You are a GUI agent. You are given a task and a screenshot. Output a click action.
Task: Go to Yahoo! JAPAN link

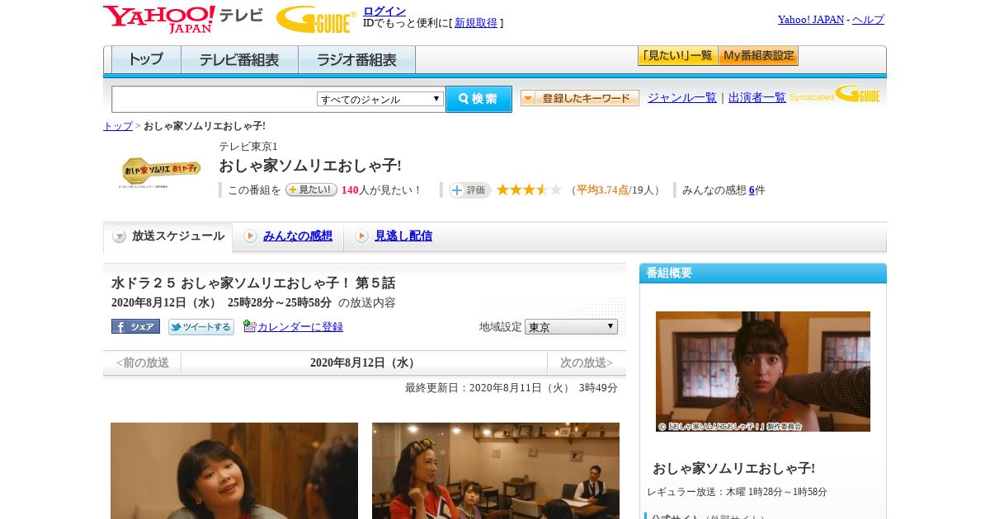811,20
